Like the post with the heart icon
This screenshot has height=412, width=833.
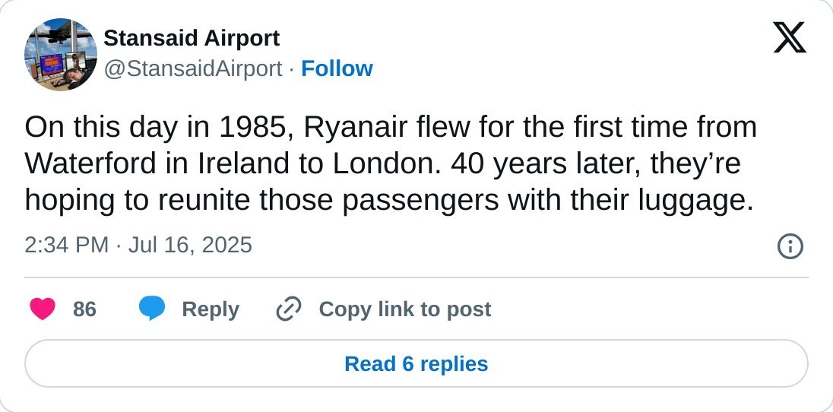(43, 309)
